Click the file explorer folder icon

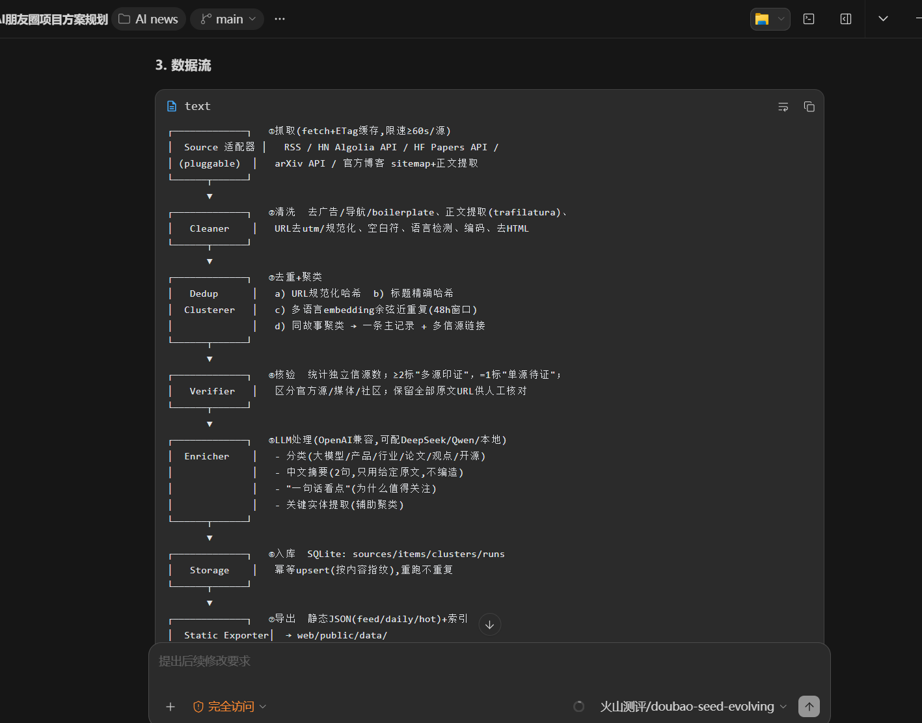pos(762,19)
